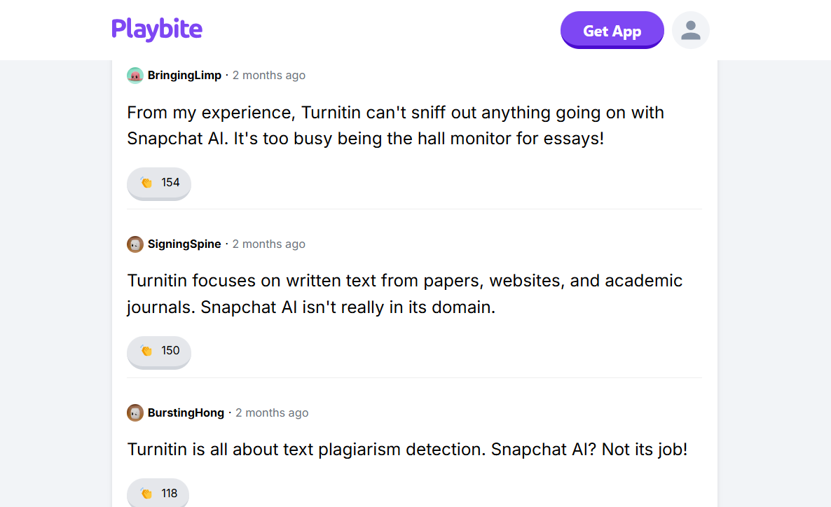The width and height of the screenshot is (831, 507).
Task: Click the clapping hands emoji beside 154
Action: click(x=146, y=183)
